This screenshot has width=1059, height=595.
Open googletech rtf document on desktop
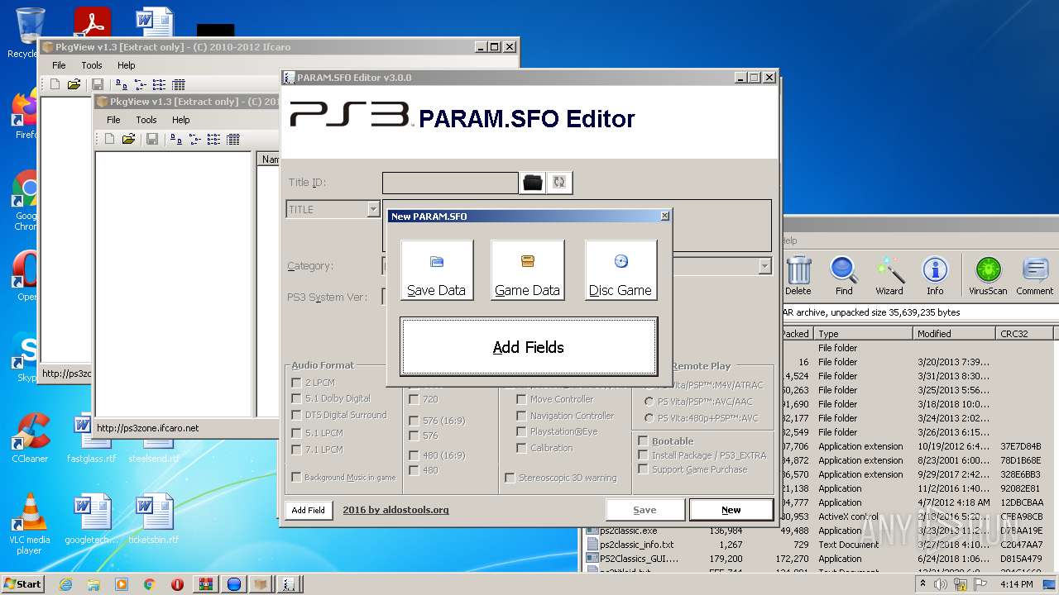tap(92, 519)
